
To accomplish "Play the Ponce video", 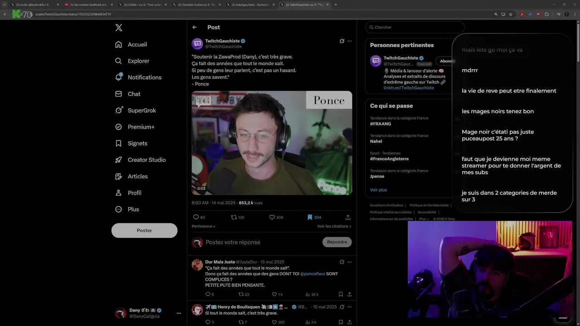I will click(272, 143).
